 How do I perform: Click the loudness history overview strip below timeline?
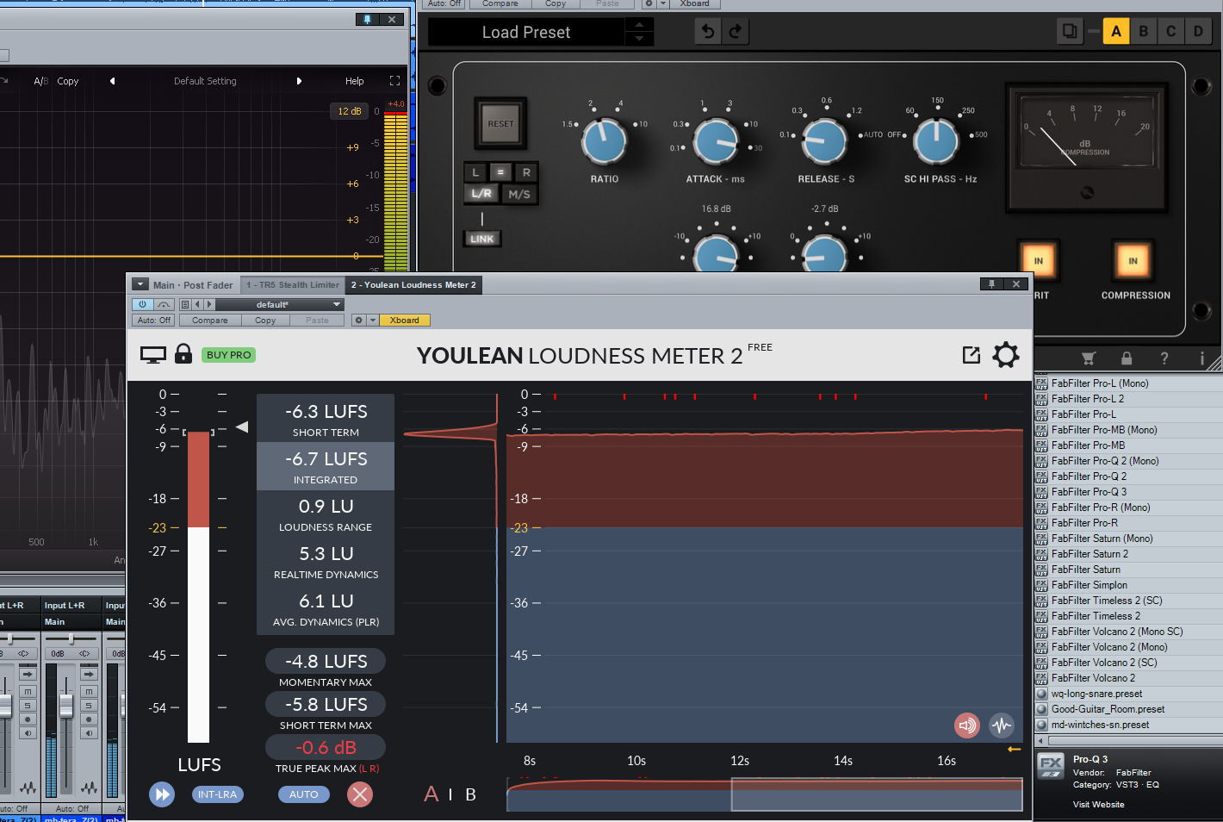point(765,794)
